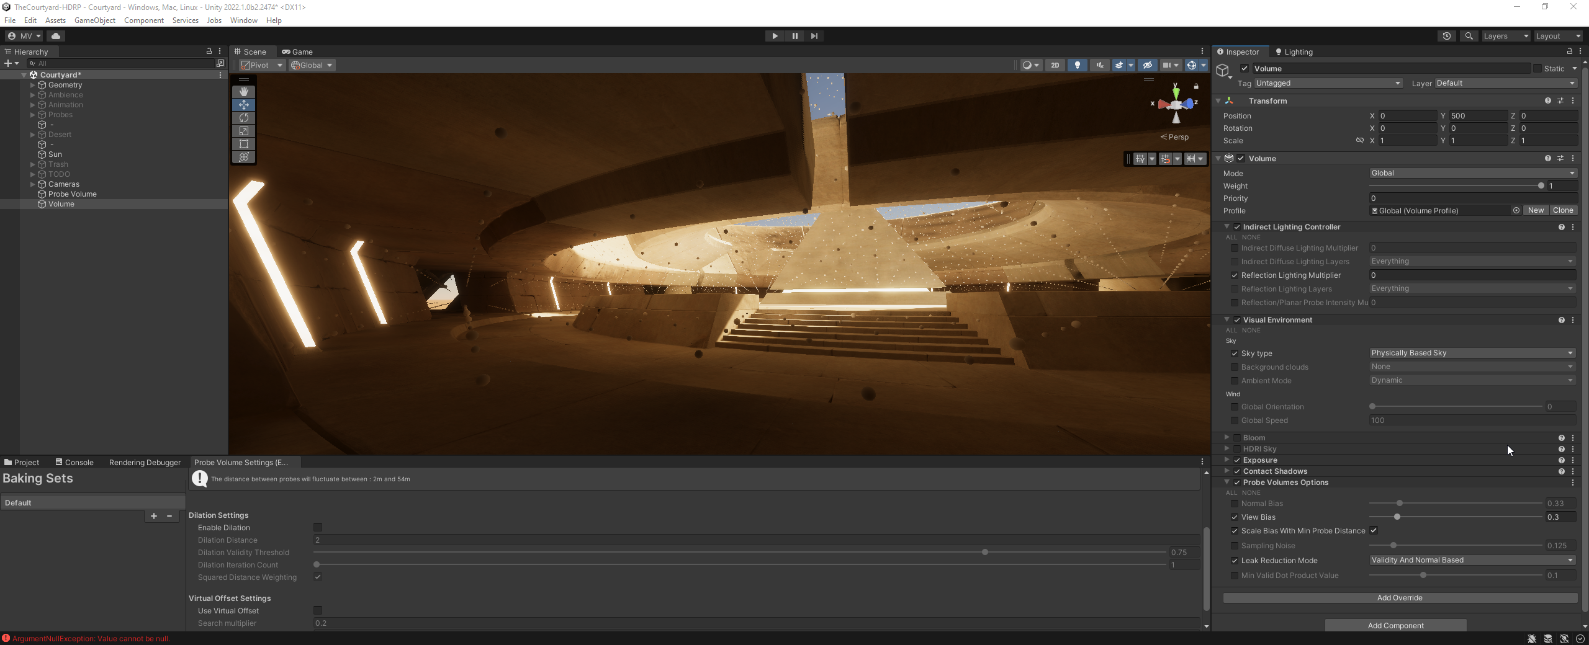
Task: Toggle Use Virtual Offset checkbox
Action: (x=318, y=611)
